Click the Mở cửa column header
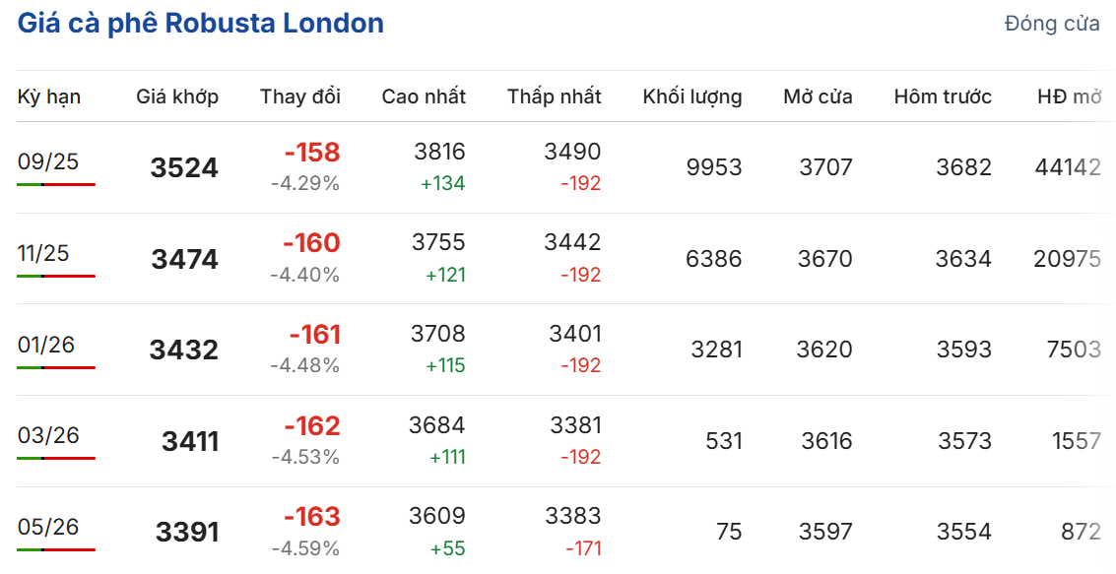 coord(818,96)
